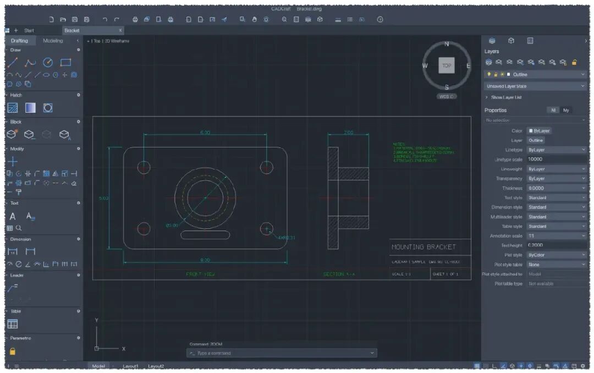This screenshot has width=594, height=373.
Task: Click the Type a command input field
Action: click(282, 353)
